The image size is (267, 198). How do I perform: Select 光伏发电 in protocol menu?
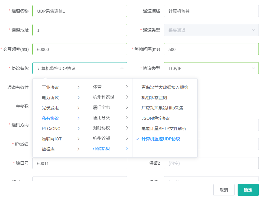50,108
